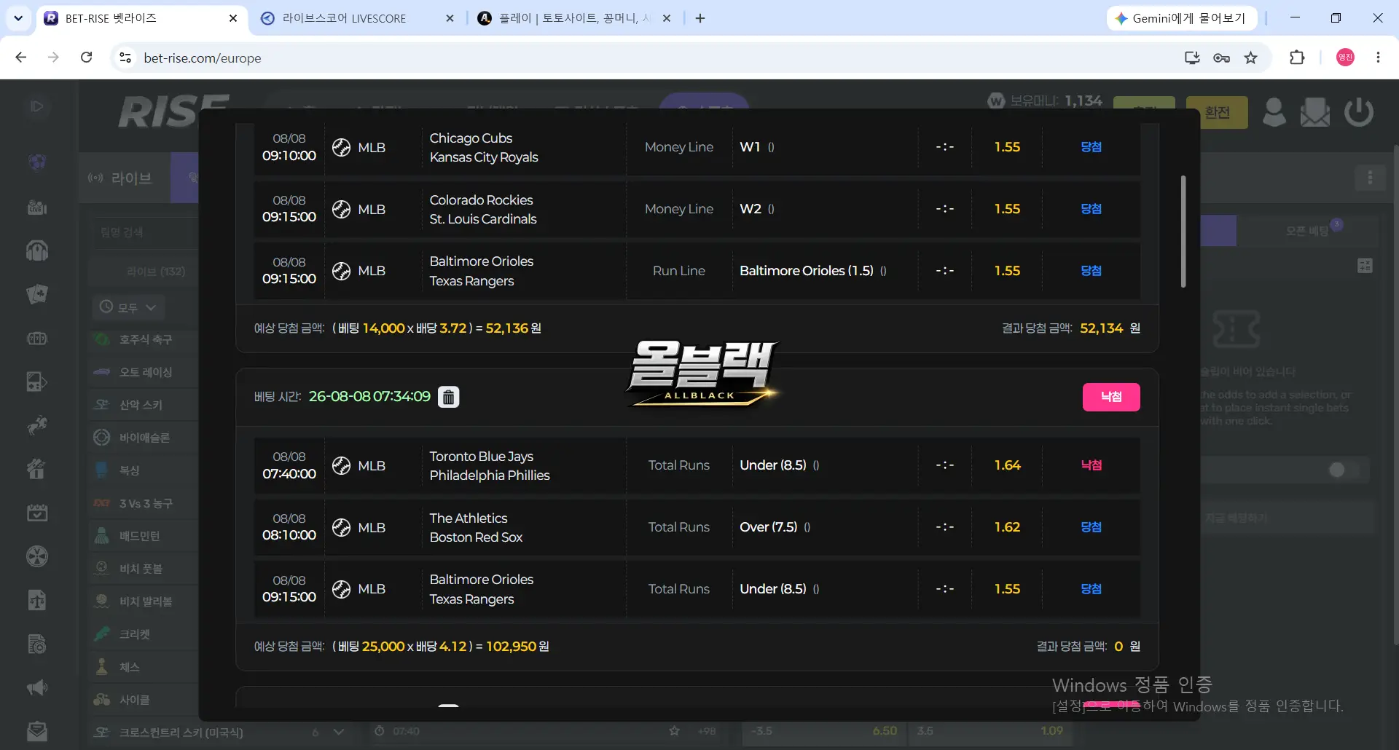Open the bet calculator icon in slip panel
The image size is (1399, 750).
1365,266
